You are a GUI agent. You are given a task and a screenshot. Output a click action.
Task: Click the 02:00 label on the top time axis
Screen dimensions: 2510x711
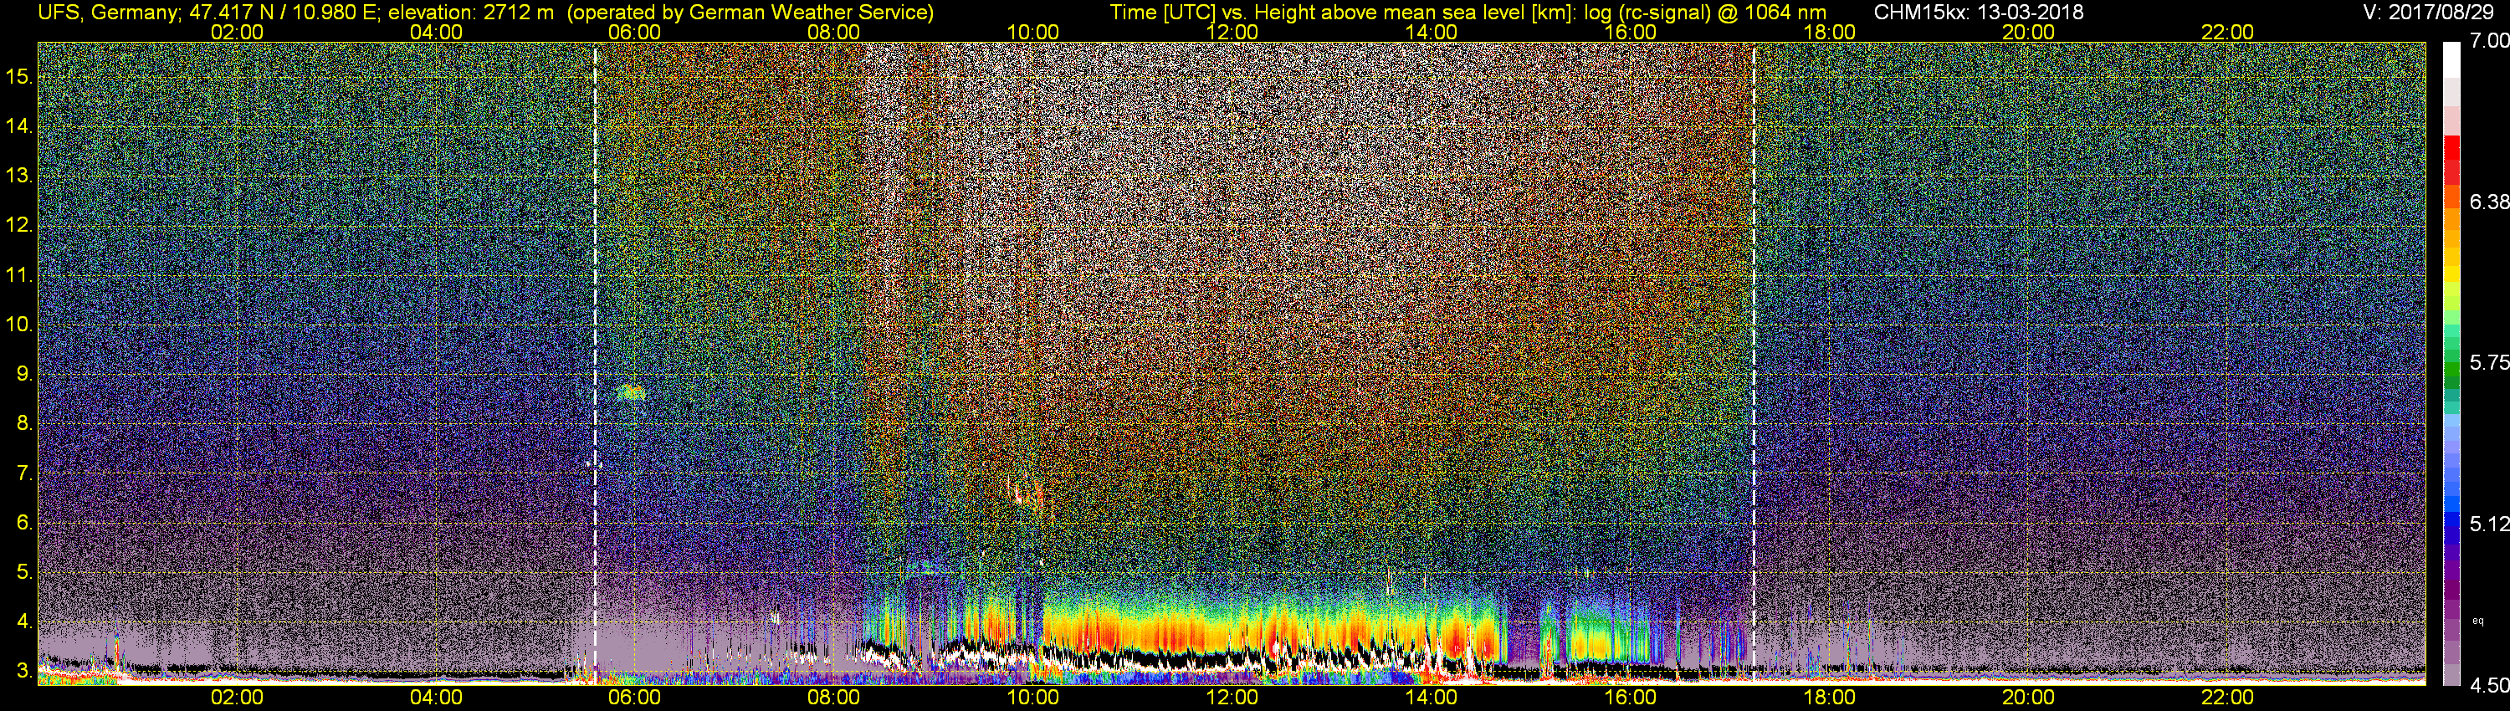237,32
